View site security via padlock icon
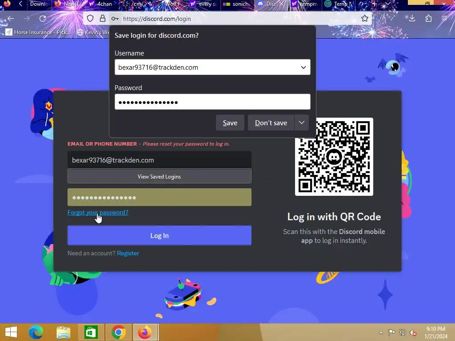This screenshot has height=341, width=455. 103,19
